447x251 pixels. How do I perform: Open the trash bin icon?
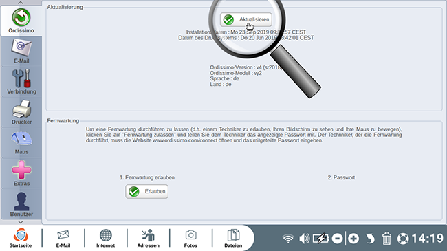point(386,239)
